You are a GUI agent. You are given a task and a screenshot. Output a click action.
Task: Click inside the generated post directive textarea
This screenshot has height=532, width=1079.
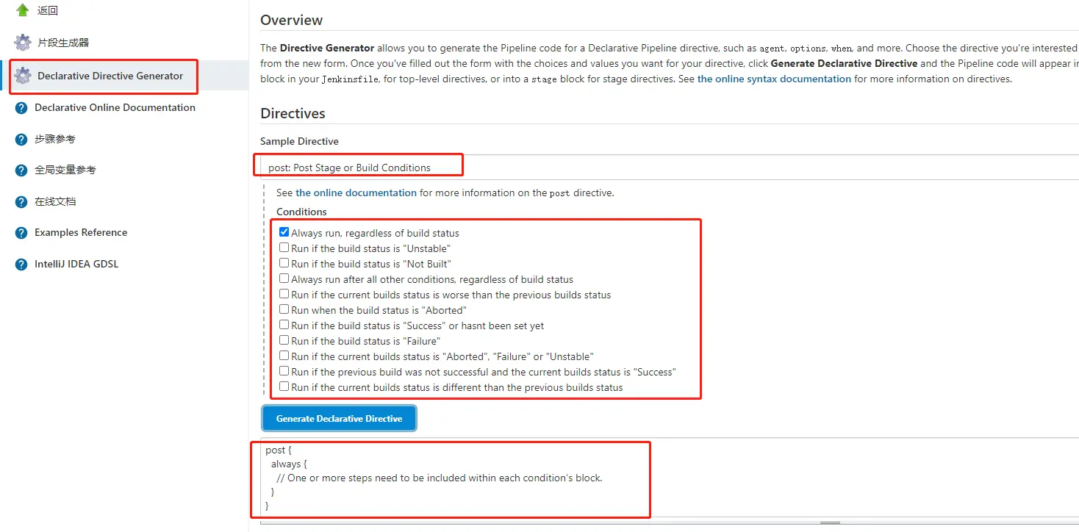click(x=662, y=478)
